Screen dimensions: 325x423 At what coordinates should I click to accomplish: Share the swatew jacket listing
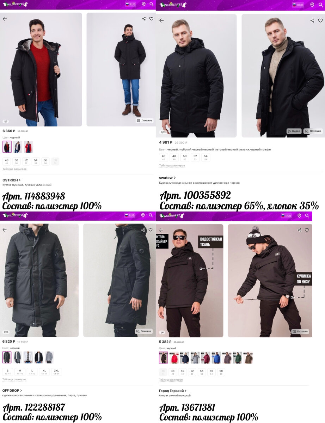pyautogui.click(x=312, y=21)
